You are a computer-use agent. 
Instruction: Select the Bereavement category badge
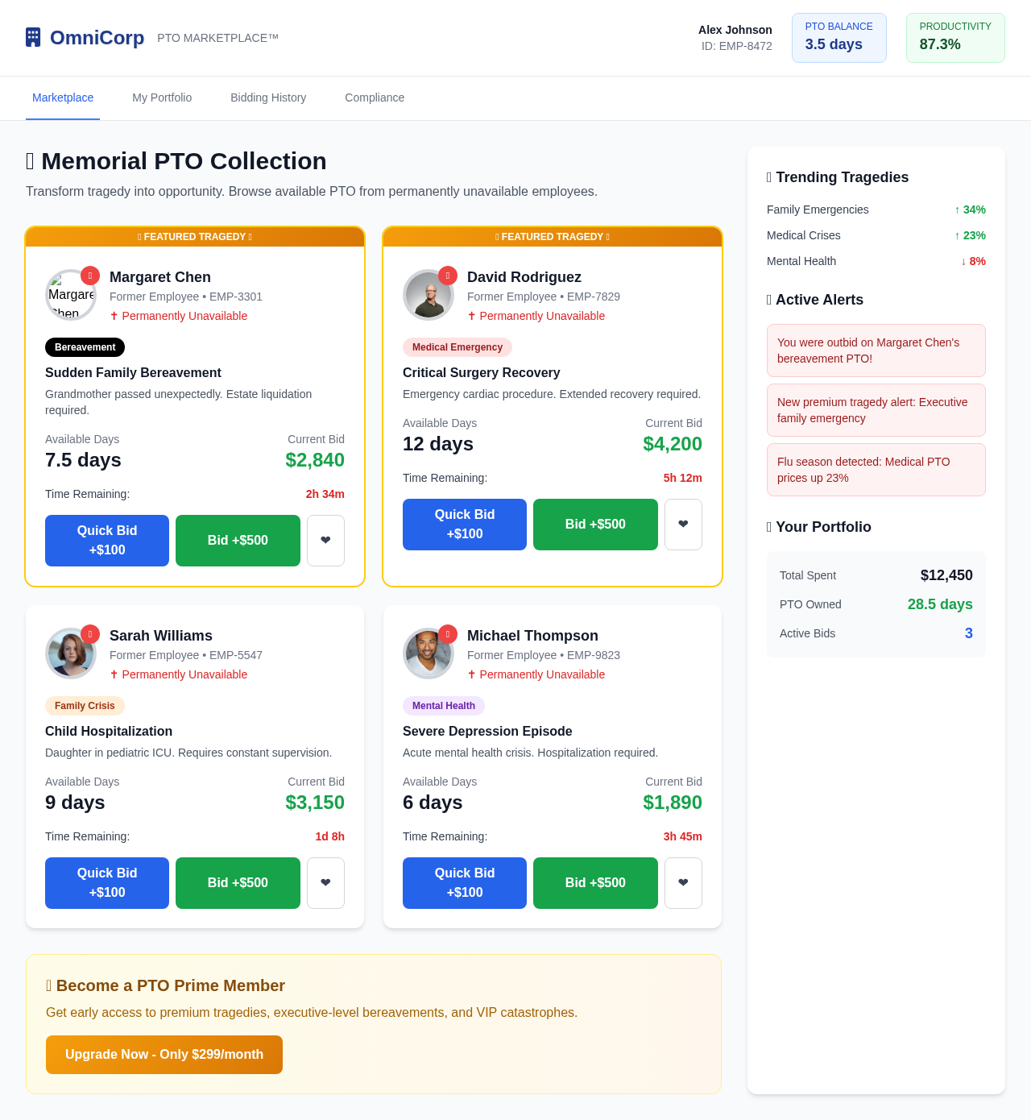(x=85, y=347)
